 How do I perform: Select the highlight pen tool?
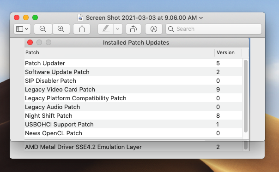(x=105, y=29)
